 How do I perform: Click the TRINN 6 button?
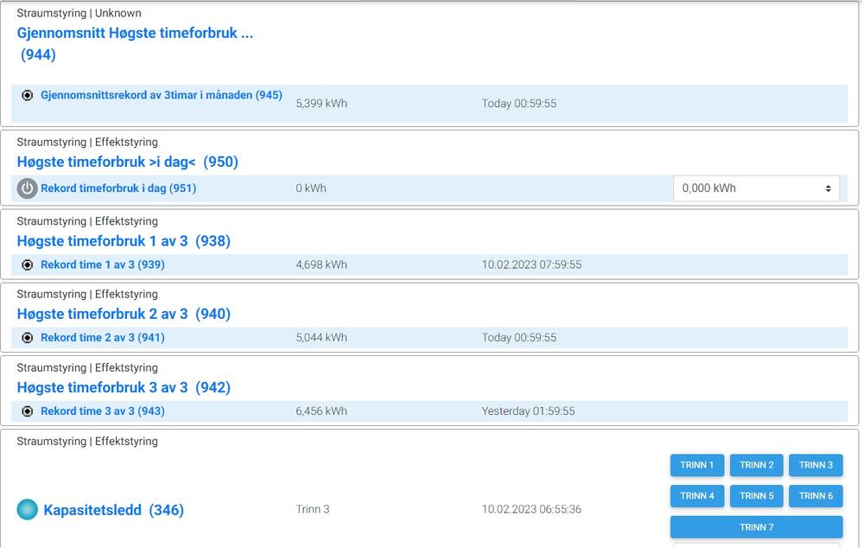tap(815, 496)
